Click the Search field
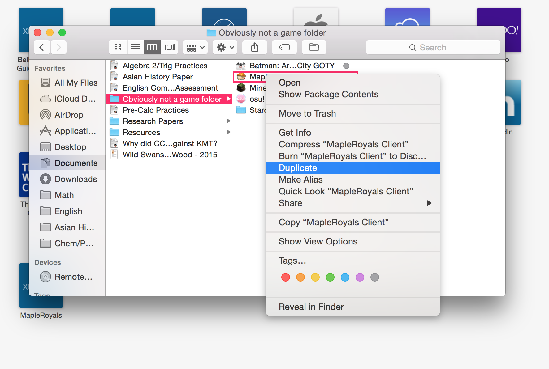The width and height of the screenshot is (549, 369). pos(433,47)
